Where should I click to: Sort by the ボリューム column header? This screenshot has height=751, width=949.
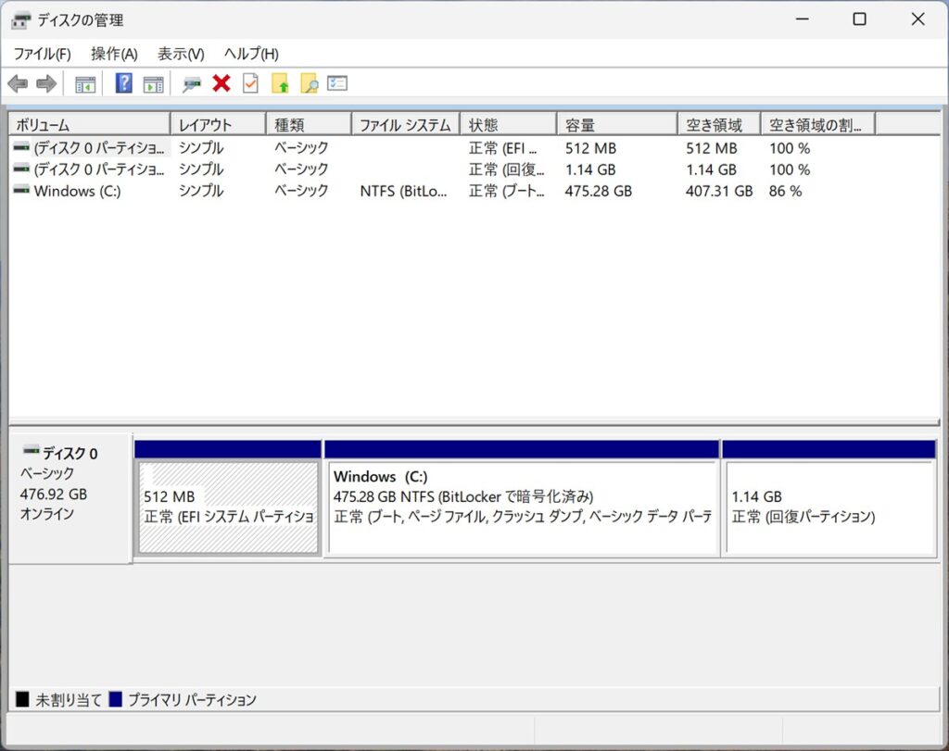(x=90, y=125)
